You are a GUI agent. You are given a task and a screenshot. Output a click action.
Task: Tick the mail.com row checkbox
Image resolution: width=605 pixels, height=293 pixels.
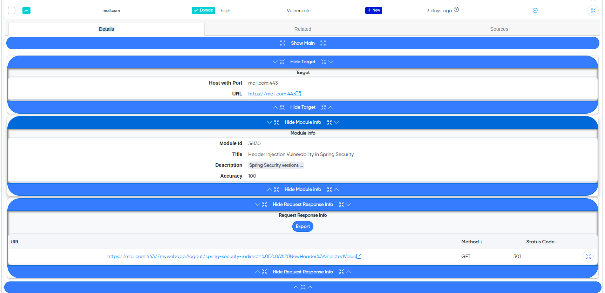point(12,10)
